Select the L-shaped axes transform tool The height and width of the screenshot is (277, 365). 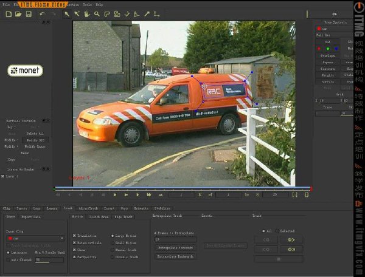click(x=157, y=14)
